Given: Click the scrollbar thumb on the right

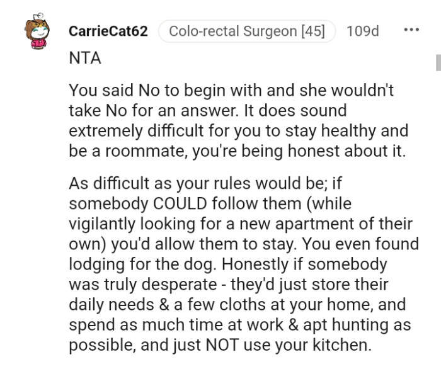Looking at the screenshot, I should 438,63.
